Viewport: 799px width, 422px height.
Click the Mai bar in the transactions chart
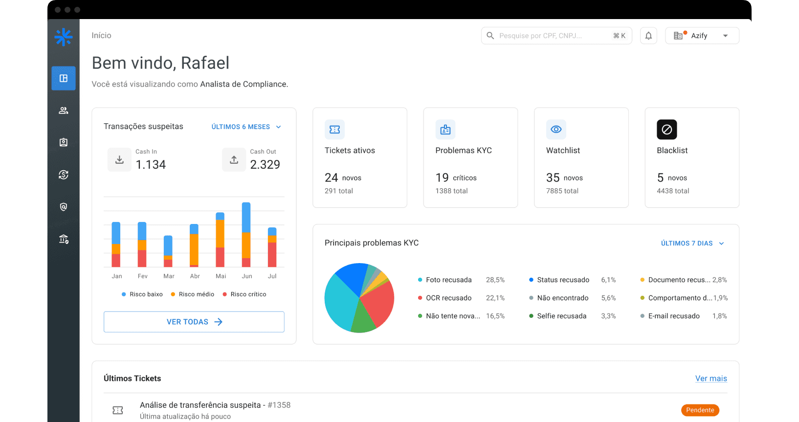pos(220,240)
